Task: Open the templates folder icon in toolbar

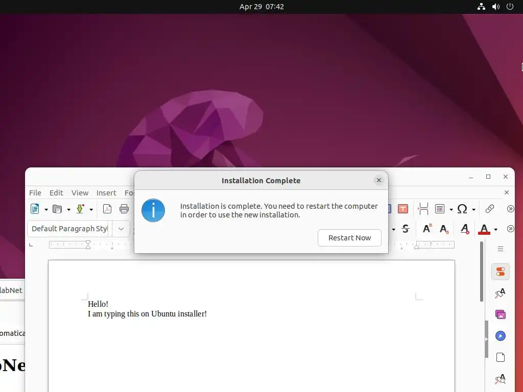Action: click(57, 209)
